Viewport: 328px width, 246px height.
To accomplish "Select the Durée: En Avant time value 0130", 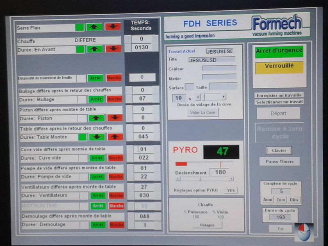I will (x=141, y=48).
